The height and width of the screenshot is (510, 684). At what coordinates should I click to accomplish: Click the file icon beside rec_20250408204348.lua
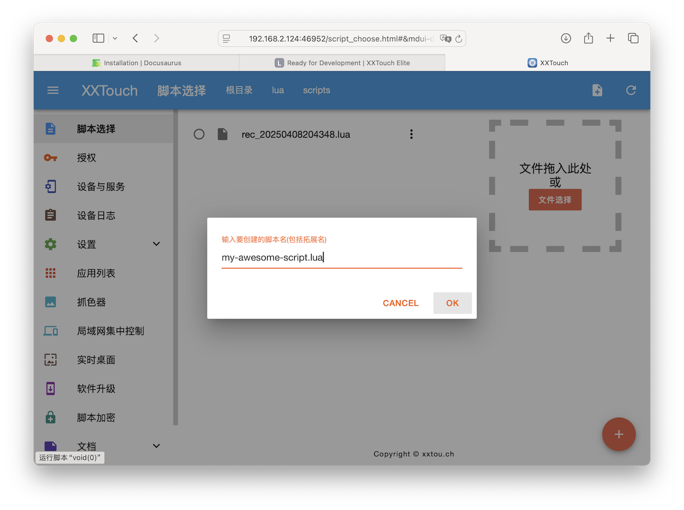[x=223, y=134]
